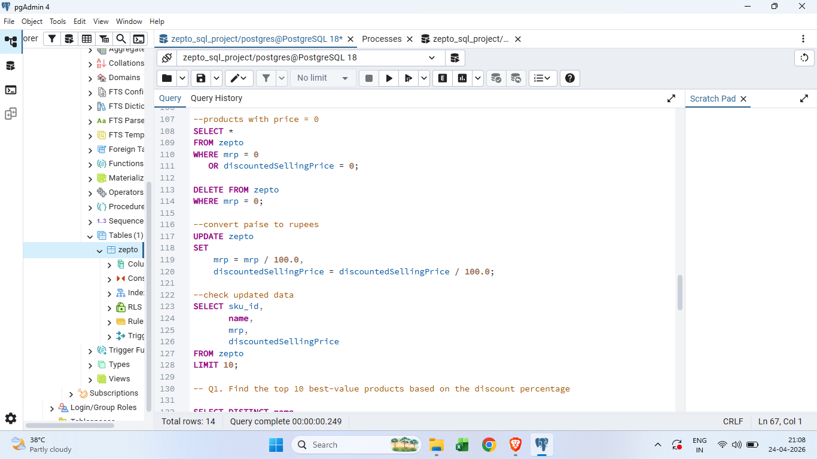Click the View Data table grid icon
Screen dimensions: 817x459
87,39
